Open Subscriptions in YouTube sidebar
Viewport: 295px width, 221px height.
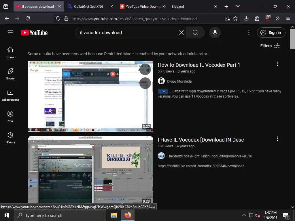(10, 95)
